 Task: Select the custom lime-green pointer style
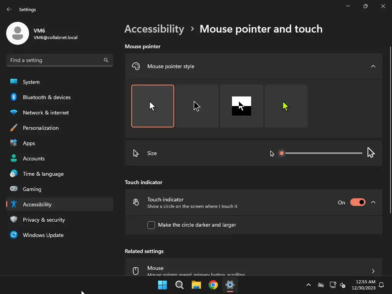pyautogui.click(x=286, y=106)
